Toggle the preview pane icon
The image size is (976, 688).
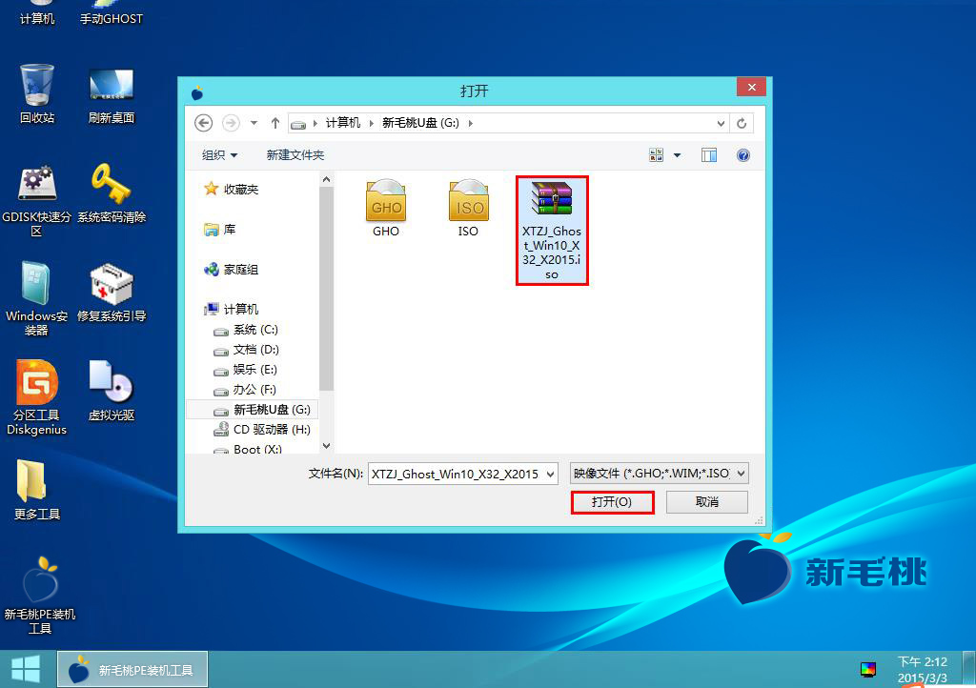pyautogui.click(x=709, y=155)
